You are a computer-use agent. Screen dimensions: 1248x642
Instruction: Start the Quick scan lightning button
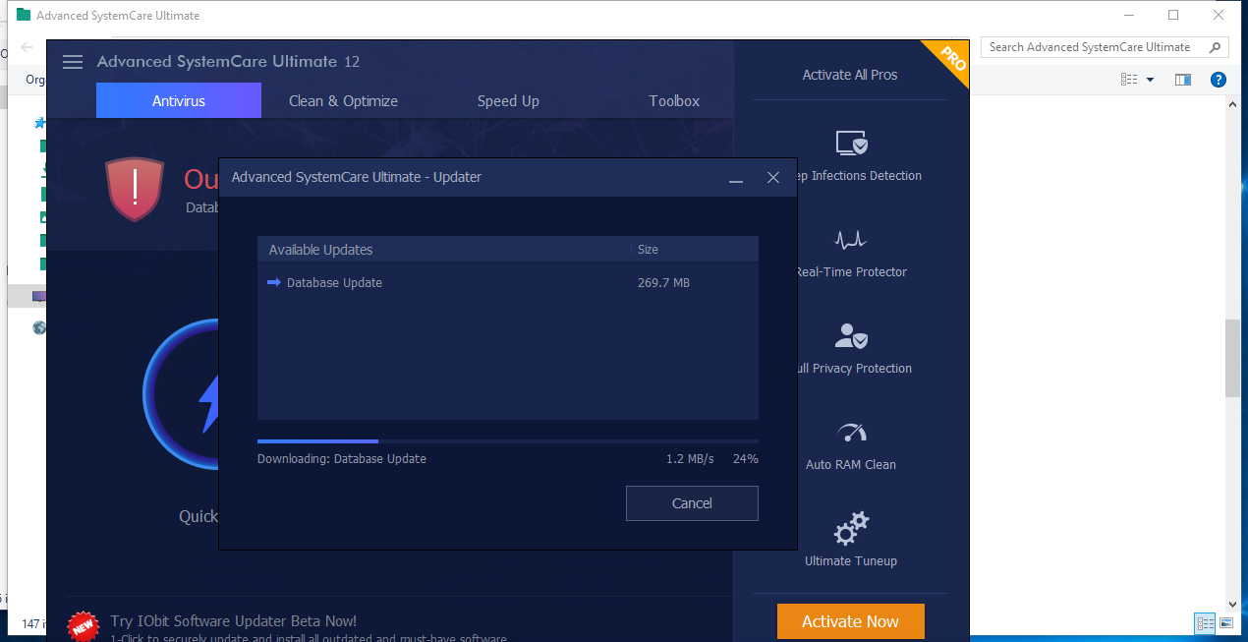click(x=183, y=393)
